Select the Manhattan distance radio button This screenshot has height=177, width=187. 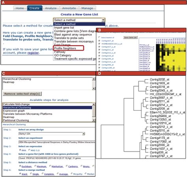click(x=50, y=166)
